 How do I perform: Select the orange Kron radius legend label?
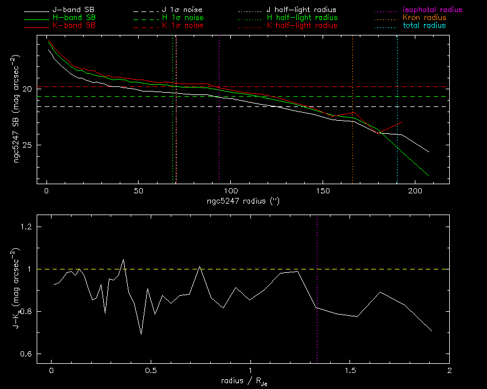coord(425,18)
